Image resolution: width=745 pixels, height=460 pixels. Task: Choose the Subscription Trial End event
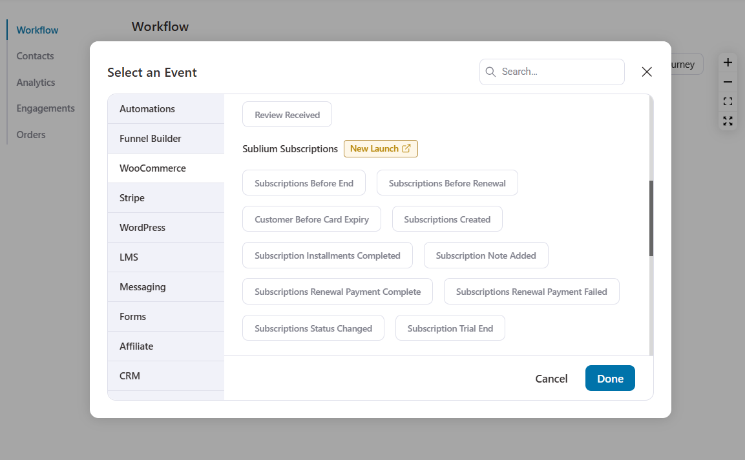point(450,328)
